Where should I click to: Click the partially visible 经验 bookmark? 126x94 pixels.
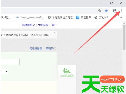pyautogui.click(x=6, y=17)
